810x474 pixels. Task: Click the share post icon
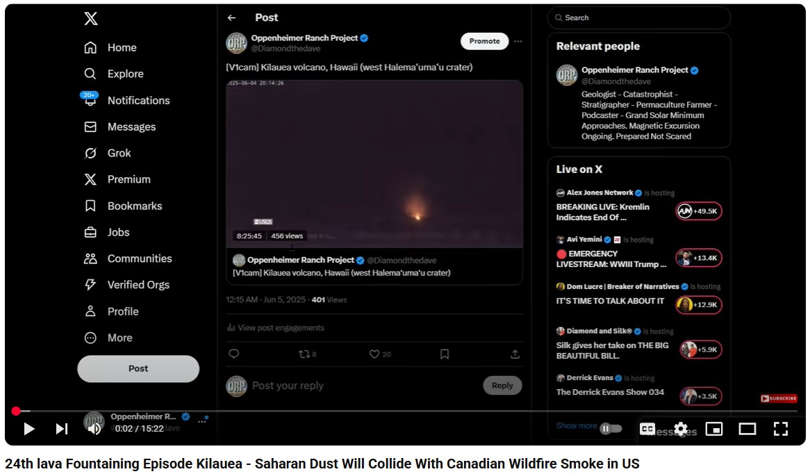[515, 354]
